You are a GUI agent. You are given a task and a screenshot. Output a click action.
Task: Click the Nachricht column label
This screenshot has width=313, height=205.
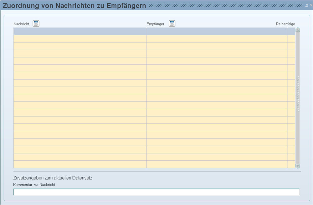click(21, 24)
